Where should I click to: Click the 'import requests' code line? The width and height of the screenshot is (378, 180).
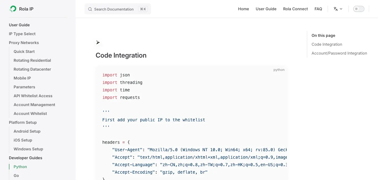tap(121, 97)
